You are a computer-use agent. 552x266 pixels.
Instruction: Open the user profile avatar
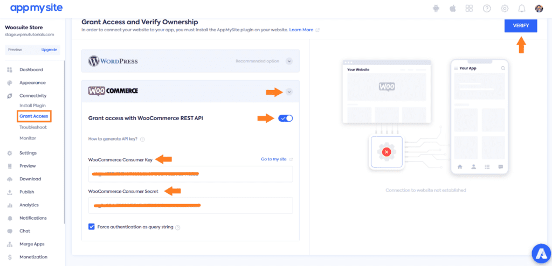(x=539, y=9)
